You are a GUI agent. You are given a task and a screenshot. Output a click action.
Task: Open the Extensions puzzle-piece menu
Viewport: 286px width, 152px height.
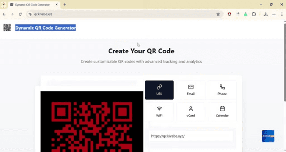click(x=254, y=14)
